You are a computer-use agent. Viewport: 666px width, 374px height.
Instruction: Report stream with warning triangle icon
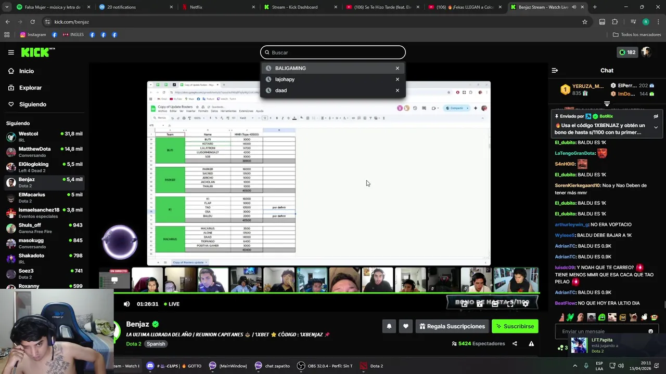(x=531, y=344)
